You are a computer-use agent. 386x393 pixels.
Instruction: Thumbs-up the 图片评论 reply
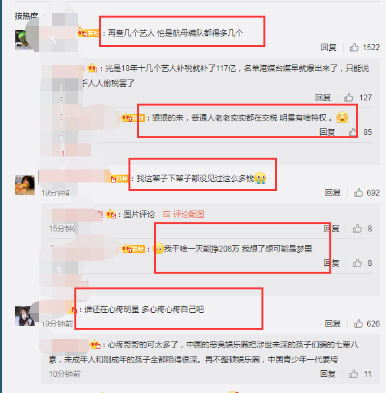(357, 228)
